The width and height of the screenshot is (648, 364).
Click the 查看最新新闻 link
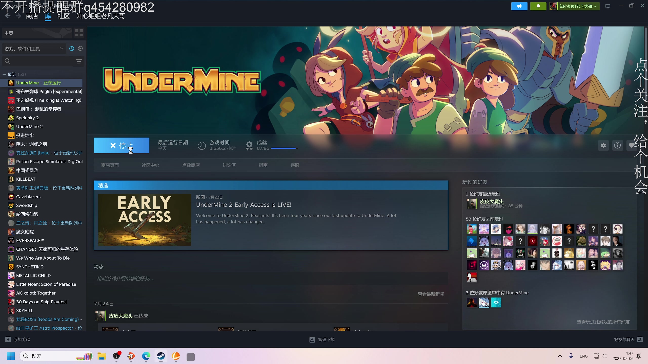431,294
